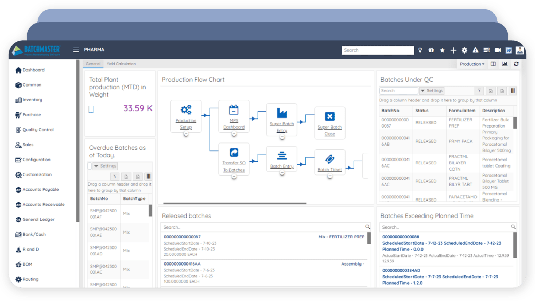
Task: Toggle the column chooser on Batches Under QC
Action: point(513,91)
